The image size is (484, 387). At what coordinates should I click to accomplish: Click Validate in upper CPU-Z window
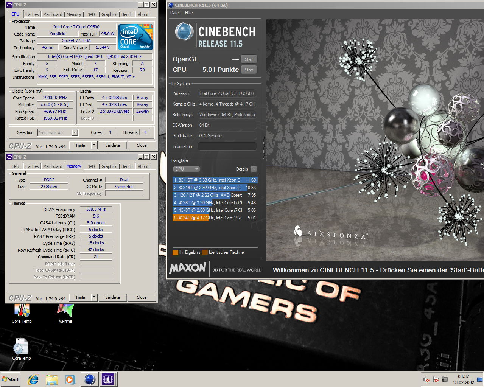pos(112,145)
